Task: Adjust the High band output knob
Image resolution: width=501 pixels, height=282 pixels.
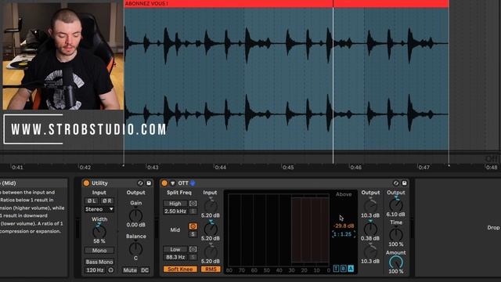Action: pyautogui.click(x=370, y=205)
